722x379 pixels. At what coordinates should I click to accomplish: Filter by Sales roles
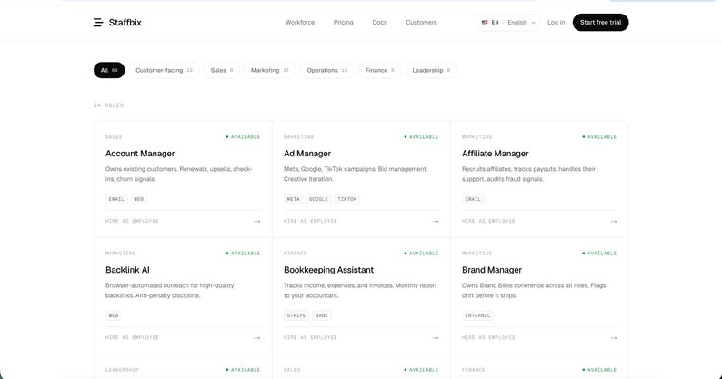(222, 70)
